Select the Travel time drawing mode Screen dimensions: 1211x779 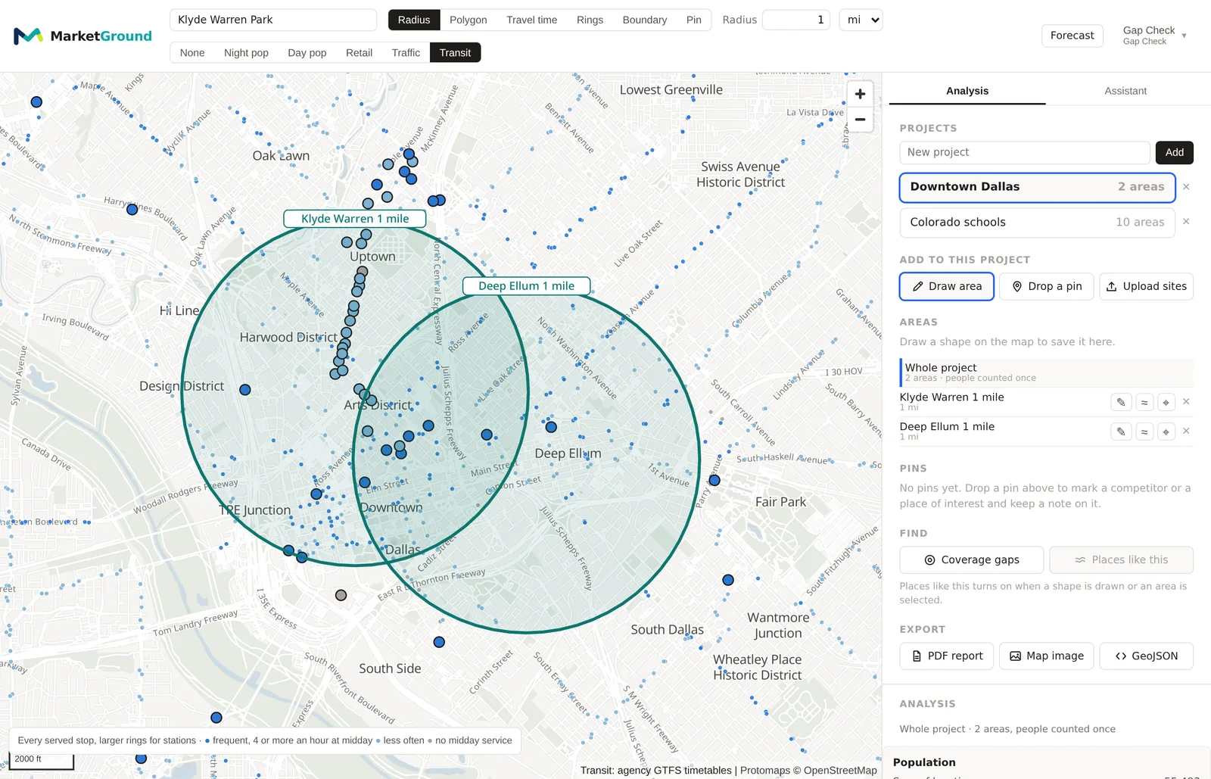point(531,20)
